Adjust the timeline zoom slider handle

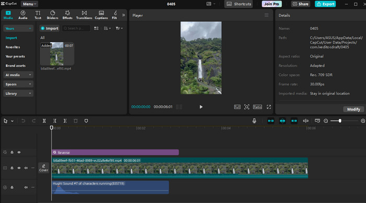[x=340, y=121]
